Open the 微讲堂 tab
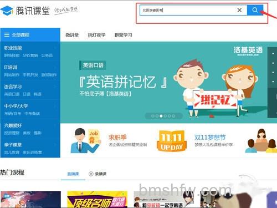The width and height of the screenshot is (277, 208). (72, 35)
